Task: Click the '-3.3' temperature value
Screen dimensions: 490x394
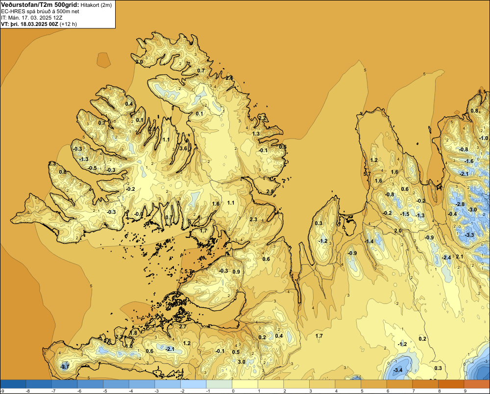Action: (x=469, y=235)
